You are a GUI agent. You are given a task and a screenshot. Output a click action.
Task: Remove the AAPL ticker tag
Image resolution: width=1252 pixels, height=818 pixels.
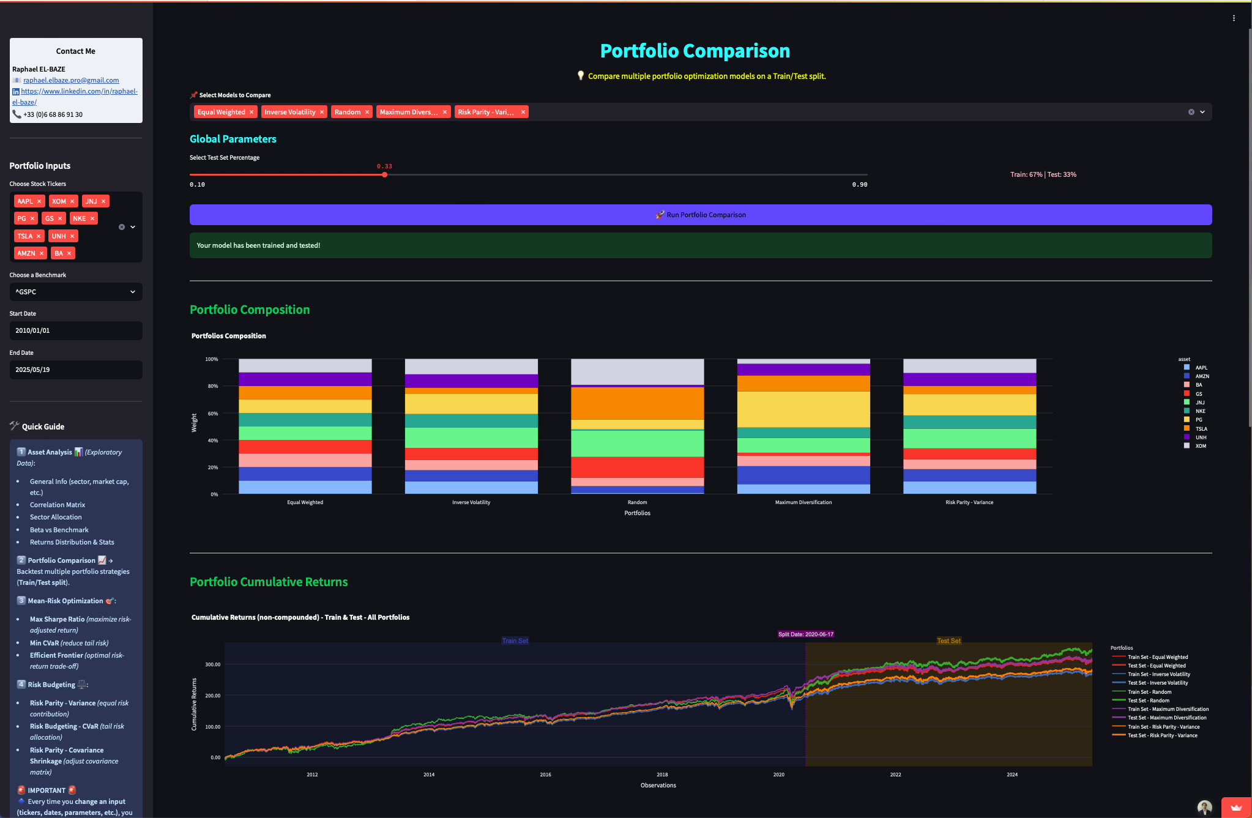(x=39, y=201)
